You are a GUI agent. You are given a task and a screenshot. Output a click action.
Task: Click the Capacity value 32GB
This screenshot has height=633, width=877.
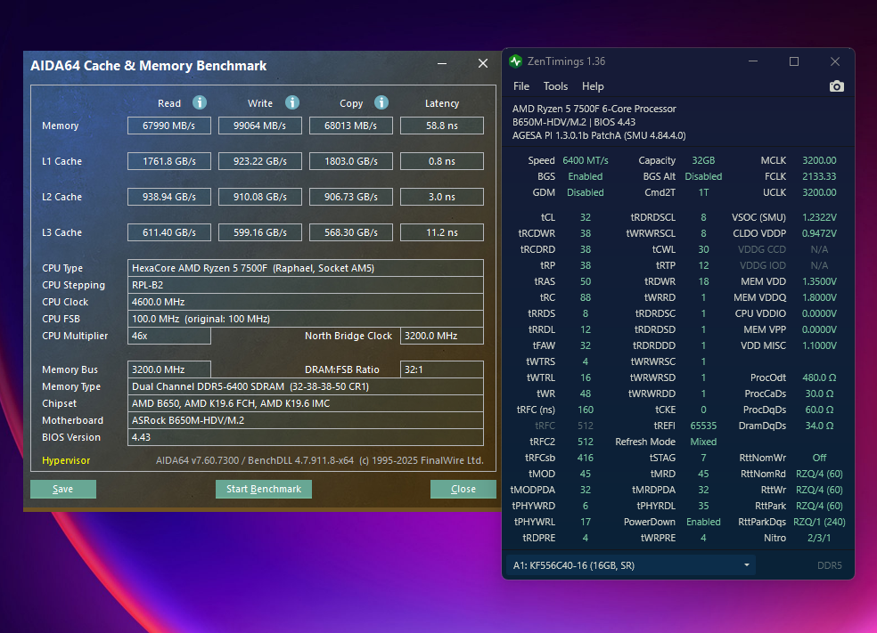pyautogui.click(x=703, y=160)
